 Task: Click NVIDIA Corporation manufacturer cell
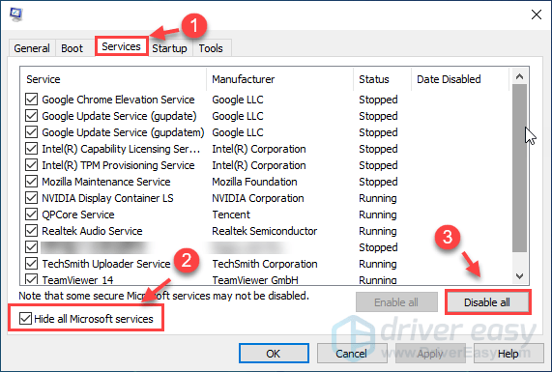(258, 198)
